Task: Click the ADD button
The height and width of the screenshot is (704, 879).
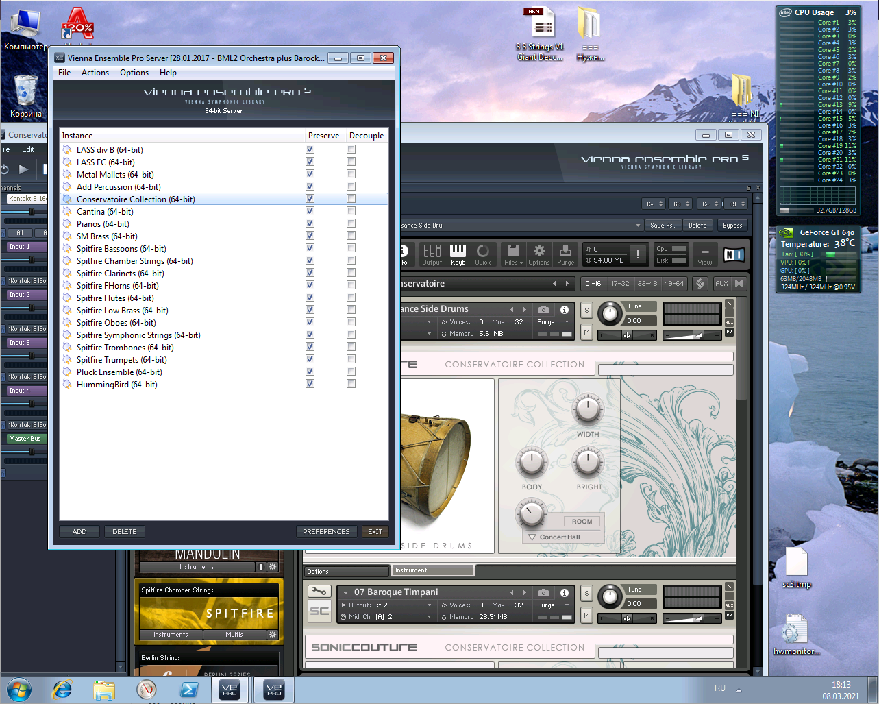Action: (79, 531)
